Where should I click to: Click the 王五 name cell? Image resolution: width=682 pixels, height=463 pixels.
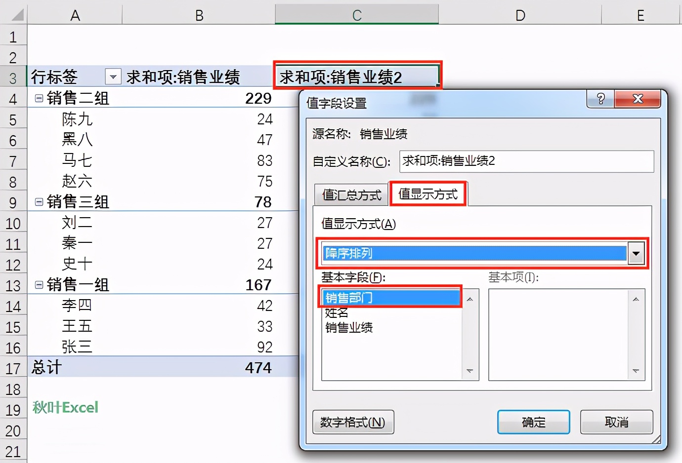pyautogui.click(x=77, y=326)
